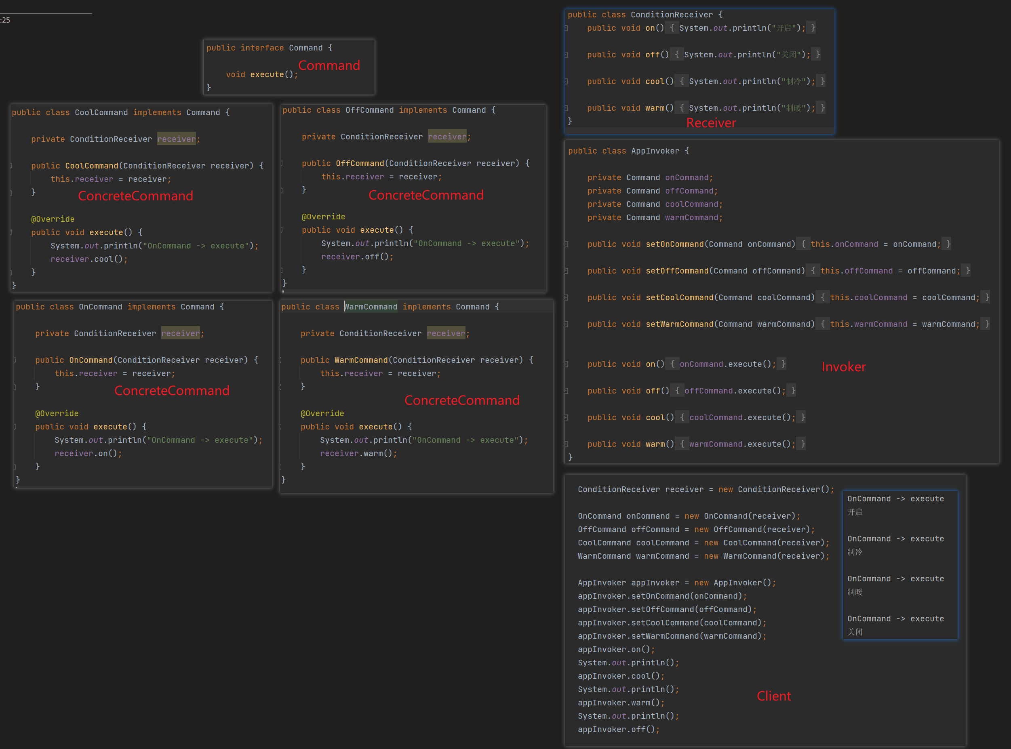Click 'WarmCommand warmCommand = new WarmCommand(receiver);' line
1011x749 pixels.
point(703,556)
